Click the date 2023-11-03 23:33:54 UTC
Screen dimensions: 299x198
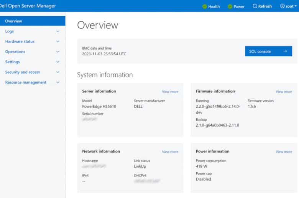[x=104, y=54]
